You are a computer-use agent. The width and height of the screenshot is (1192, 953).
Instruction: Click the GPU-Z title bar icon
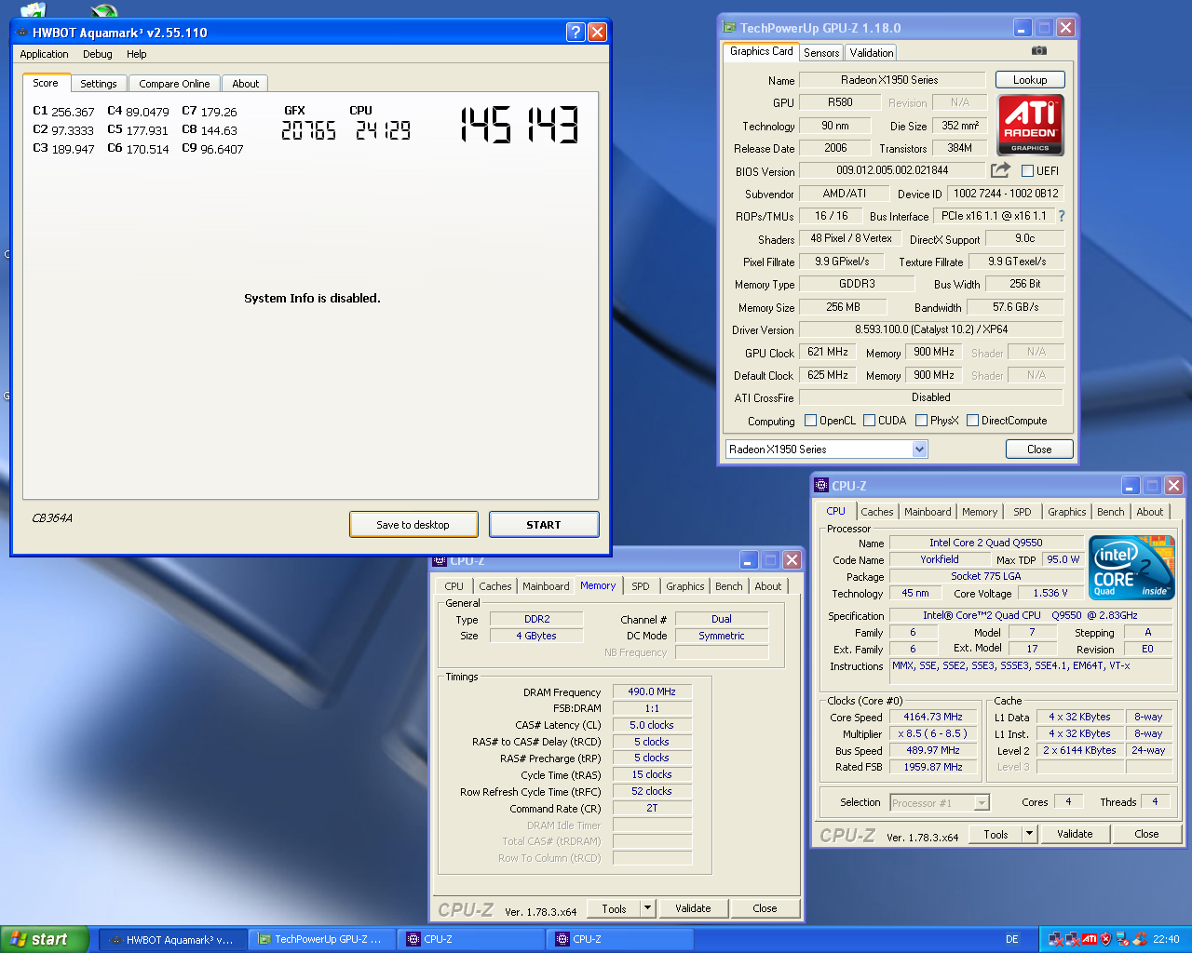coord(731,28)
